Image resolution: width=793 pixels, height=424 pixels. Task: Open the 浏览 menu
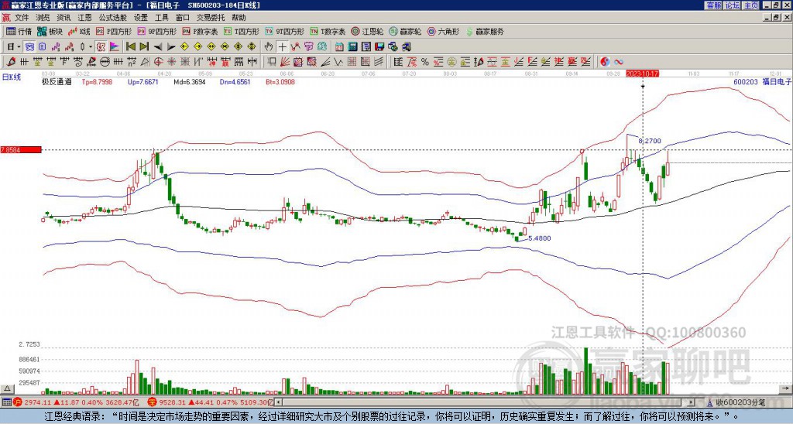click(x=43, y=18)
